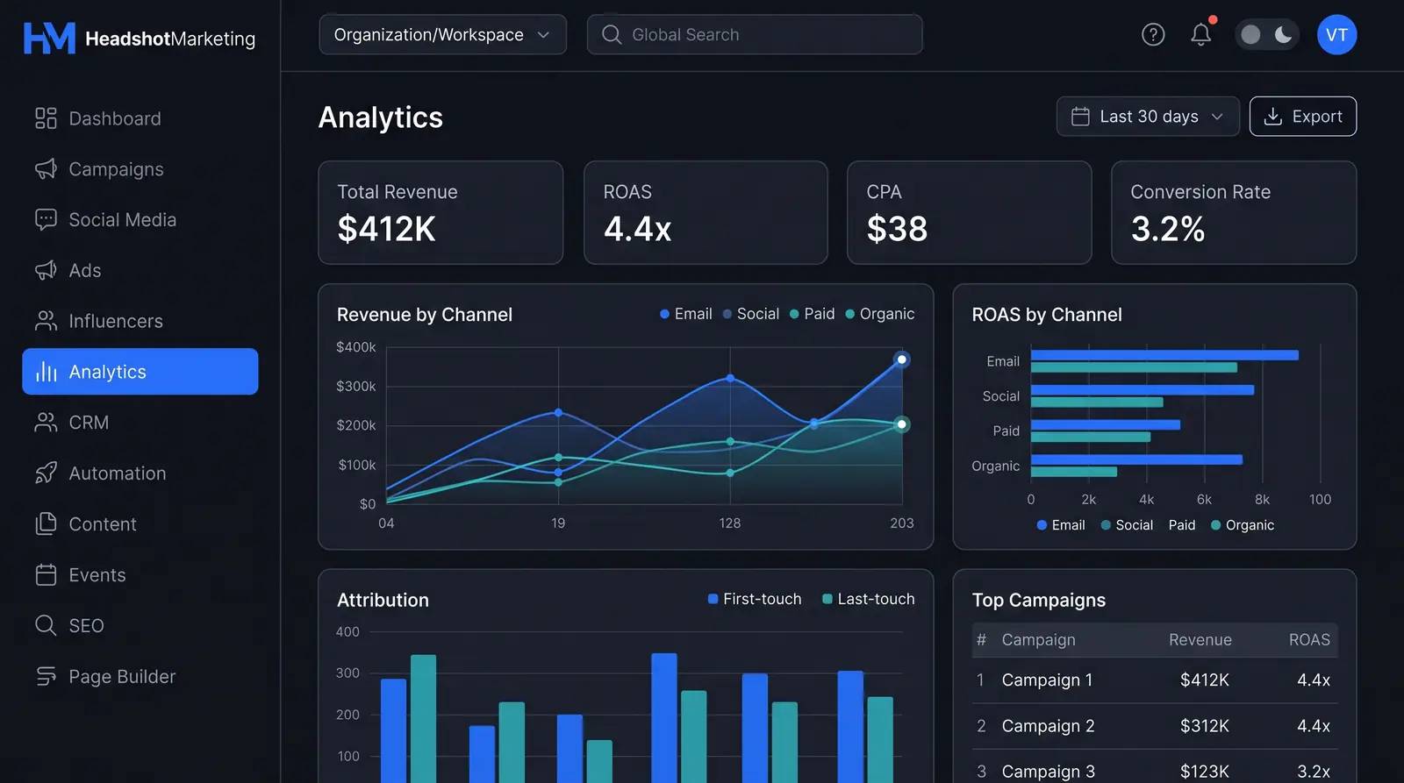The height and width of the screenshot is (783, 1404).
Task: Click the Automation rocket icon
Action: [46, 473]
